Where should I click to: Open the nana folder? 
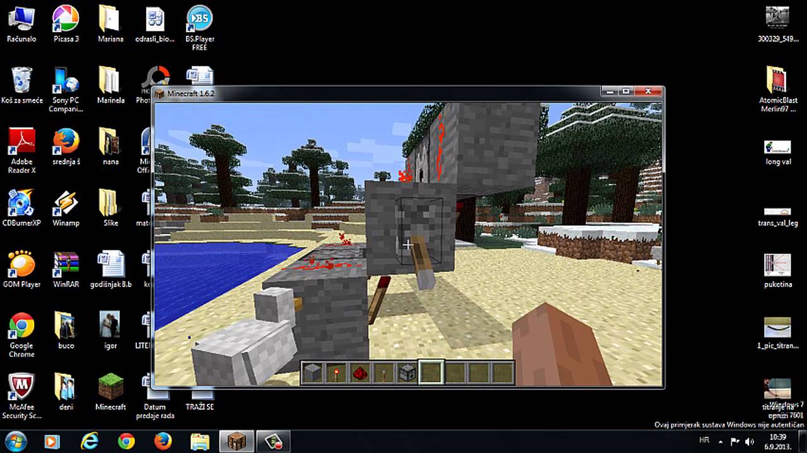(x=110, y=147)
